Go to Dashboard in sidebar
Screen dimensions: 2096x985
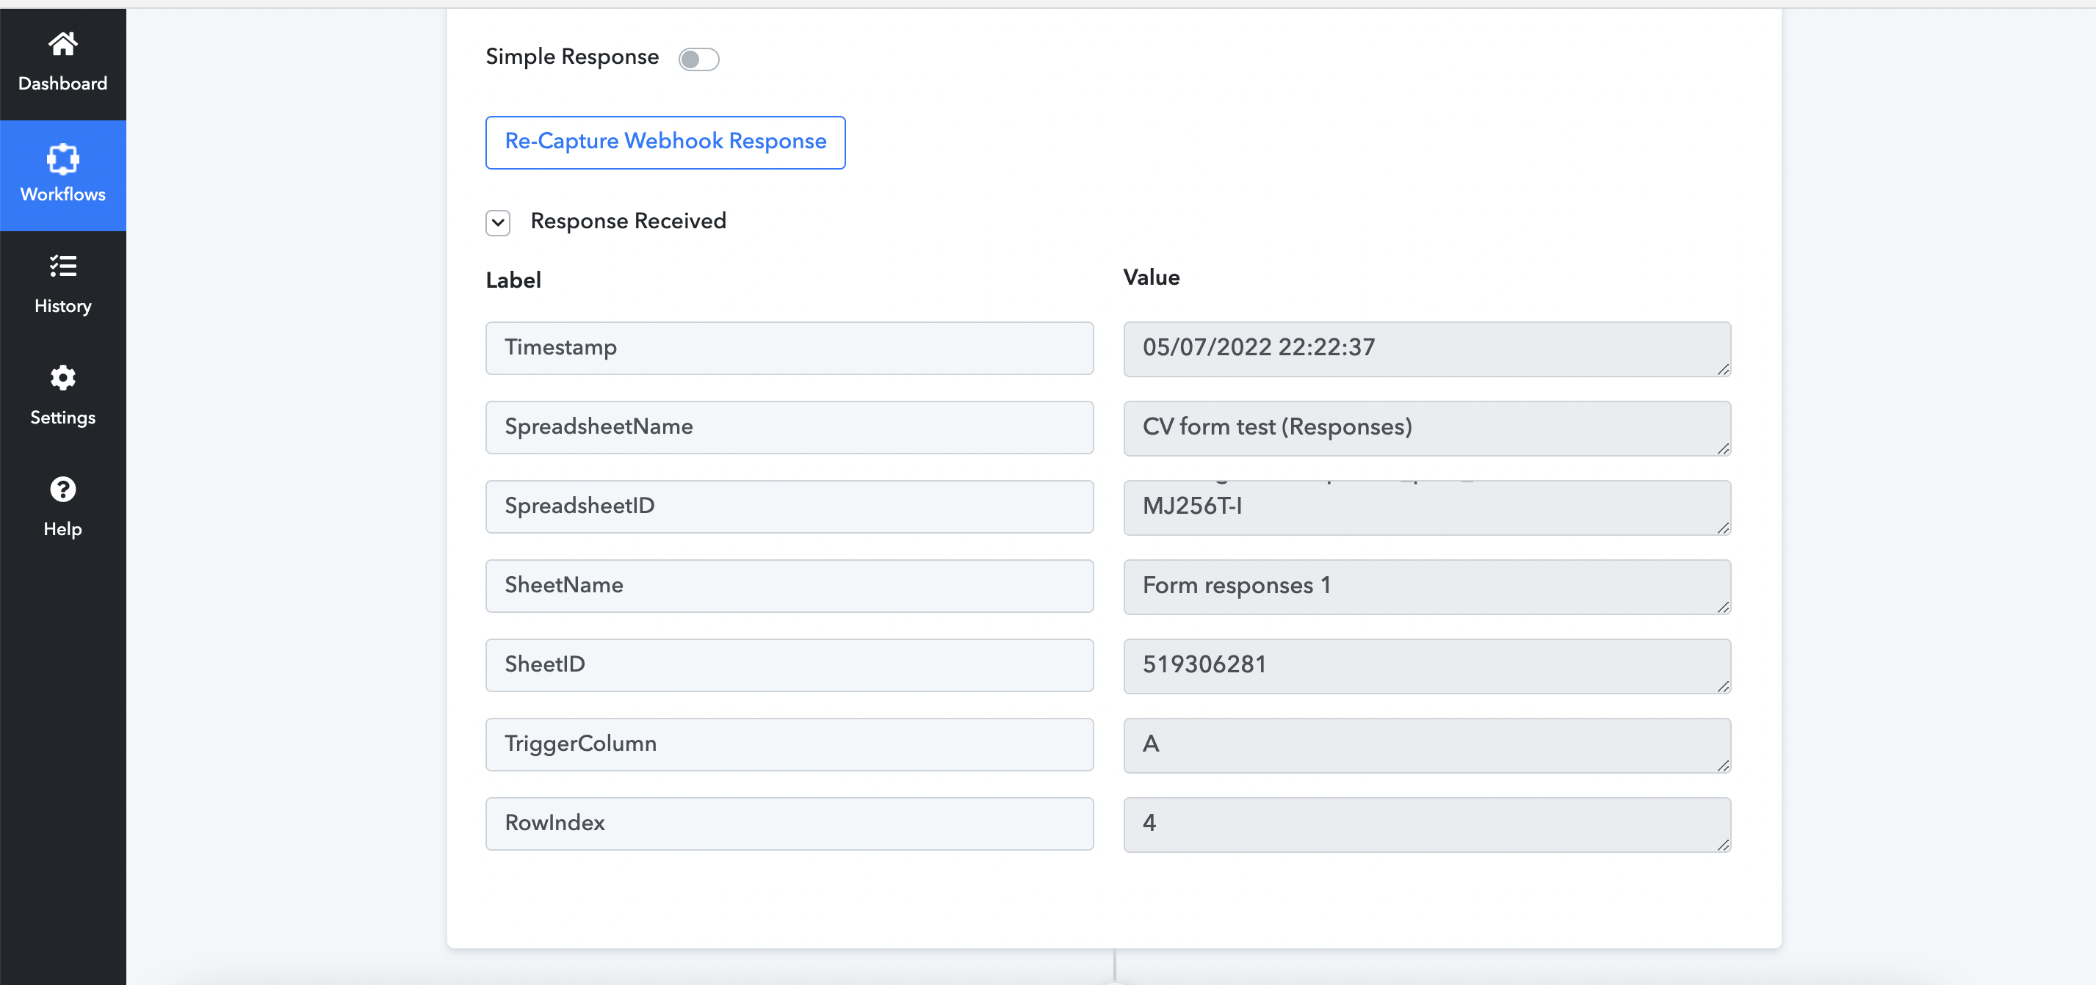pyautogui.click(x=62, y=65)
